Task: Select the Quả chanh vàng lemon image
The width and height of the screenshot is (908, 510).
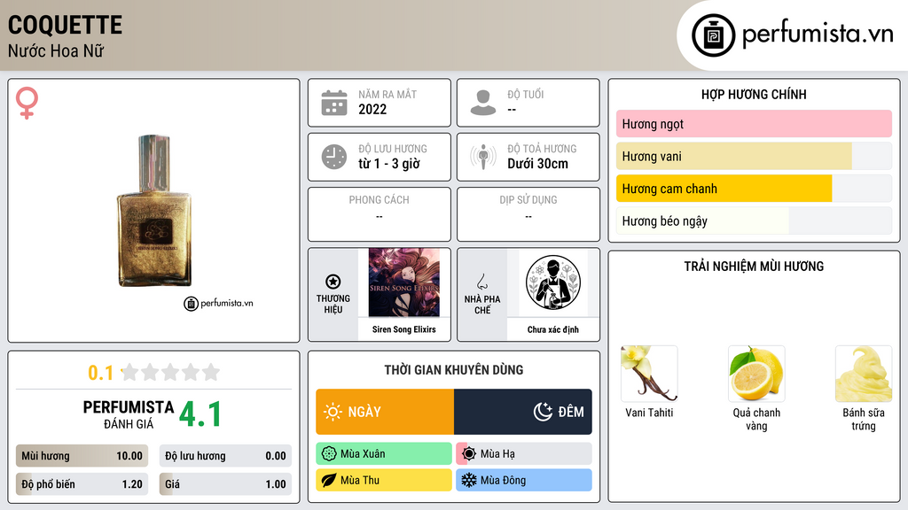Action: click(x=756, y=374)
